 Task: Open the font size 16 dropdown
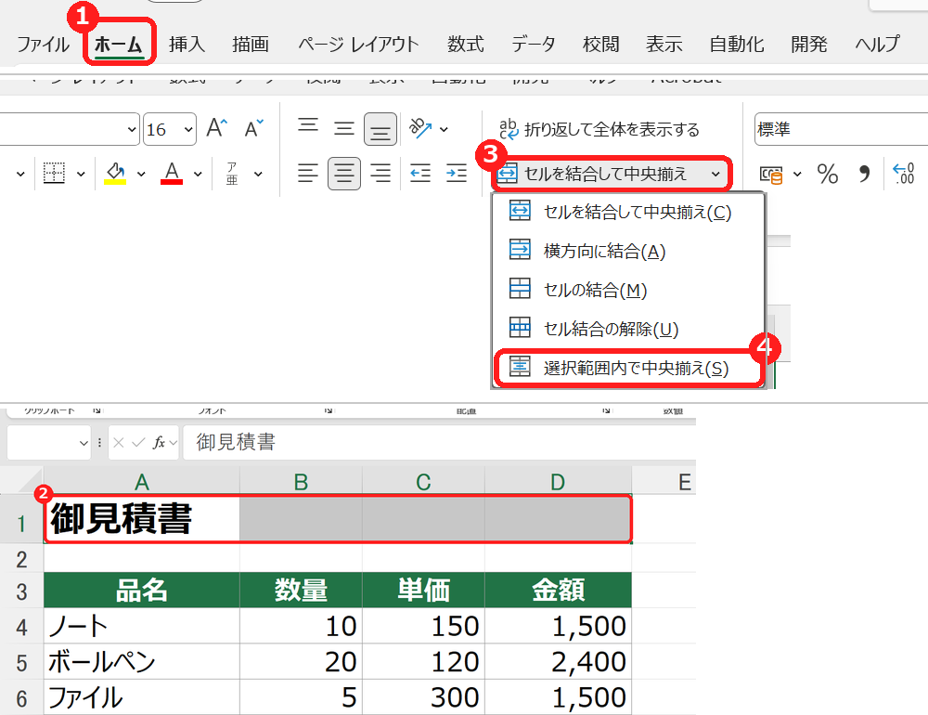point(188,129)
